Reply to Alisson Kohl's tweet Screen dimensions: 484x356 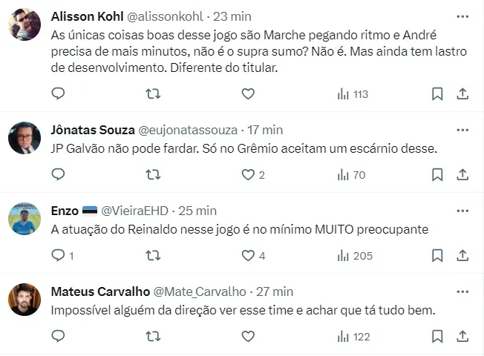[x=59, y=93]
